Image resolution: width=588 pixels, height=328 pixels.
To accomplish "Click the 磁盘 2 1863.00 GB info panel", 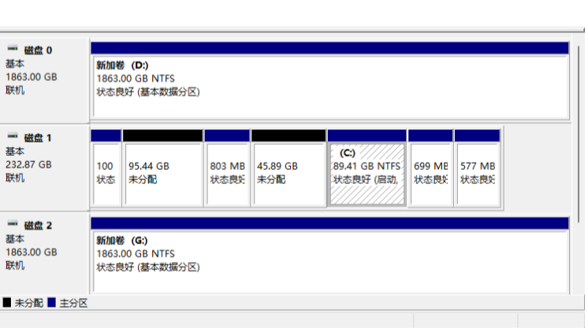I will [x=44, y=254].
